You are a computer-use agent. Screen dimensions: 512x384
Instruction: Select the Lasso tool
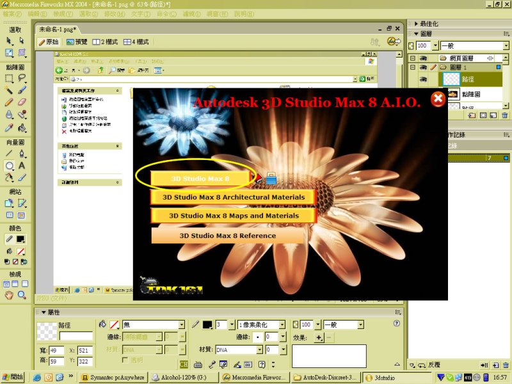click(x=22, y=78)
